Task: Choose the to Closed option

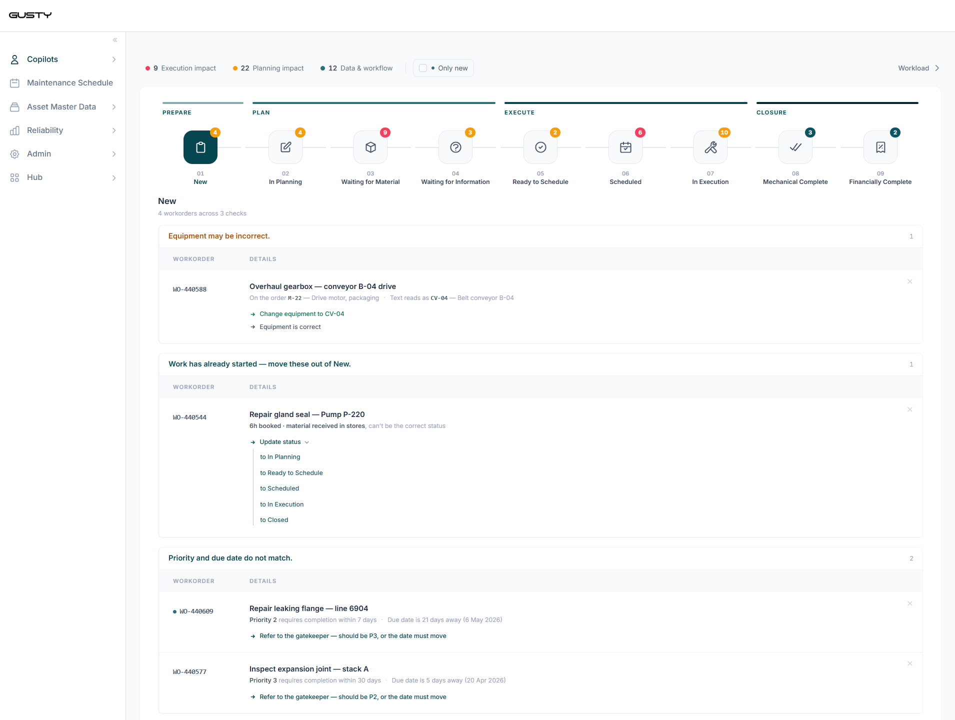Action: click(274, 520)
